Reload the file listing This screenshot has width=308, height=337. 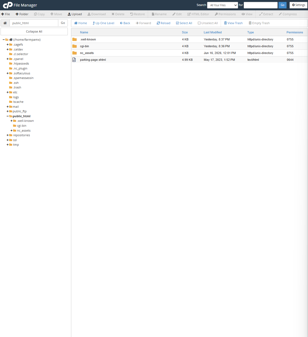(x=163, y=23)
